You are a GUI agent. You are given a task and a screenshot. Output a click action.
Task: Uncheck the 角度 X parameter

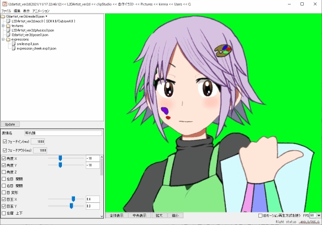[x=4, y=158]
